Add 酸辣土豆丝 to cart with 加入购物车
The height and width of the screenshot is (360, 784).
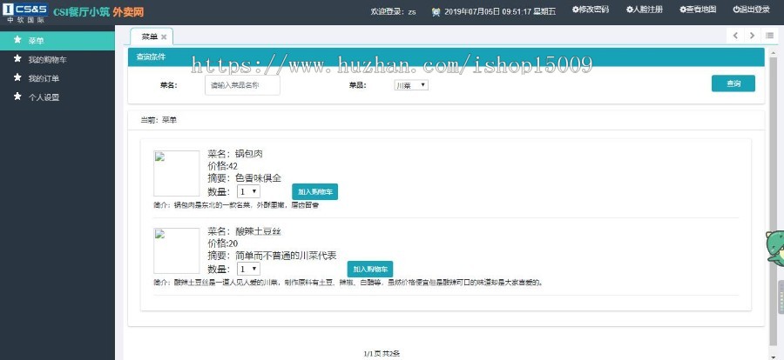[370, 270]
